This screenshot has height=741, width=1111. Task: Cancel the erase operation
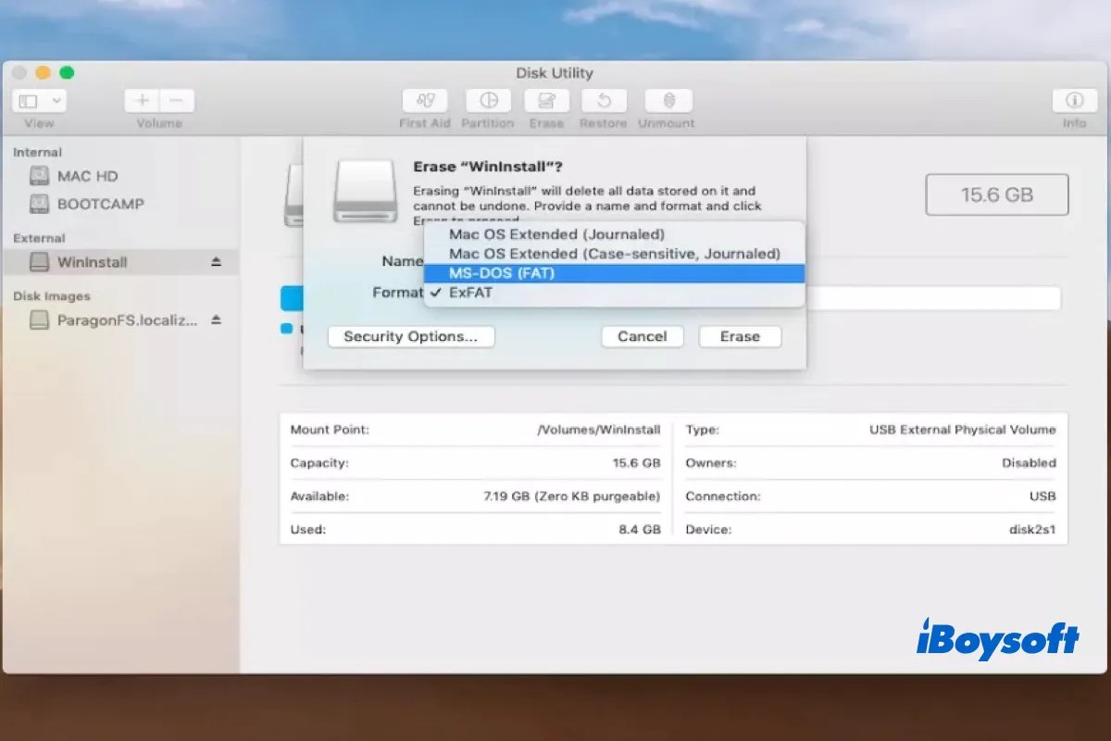click(642, 336)
